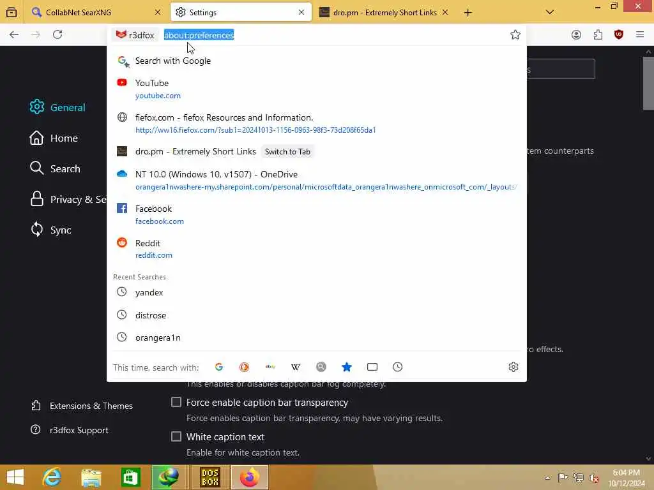Open the Extensions puzzle icon
654x490 pixels.
(598, 34)
